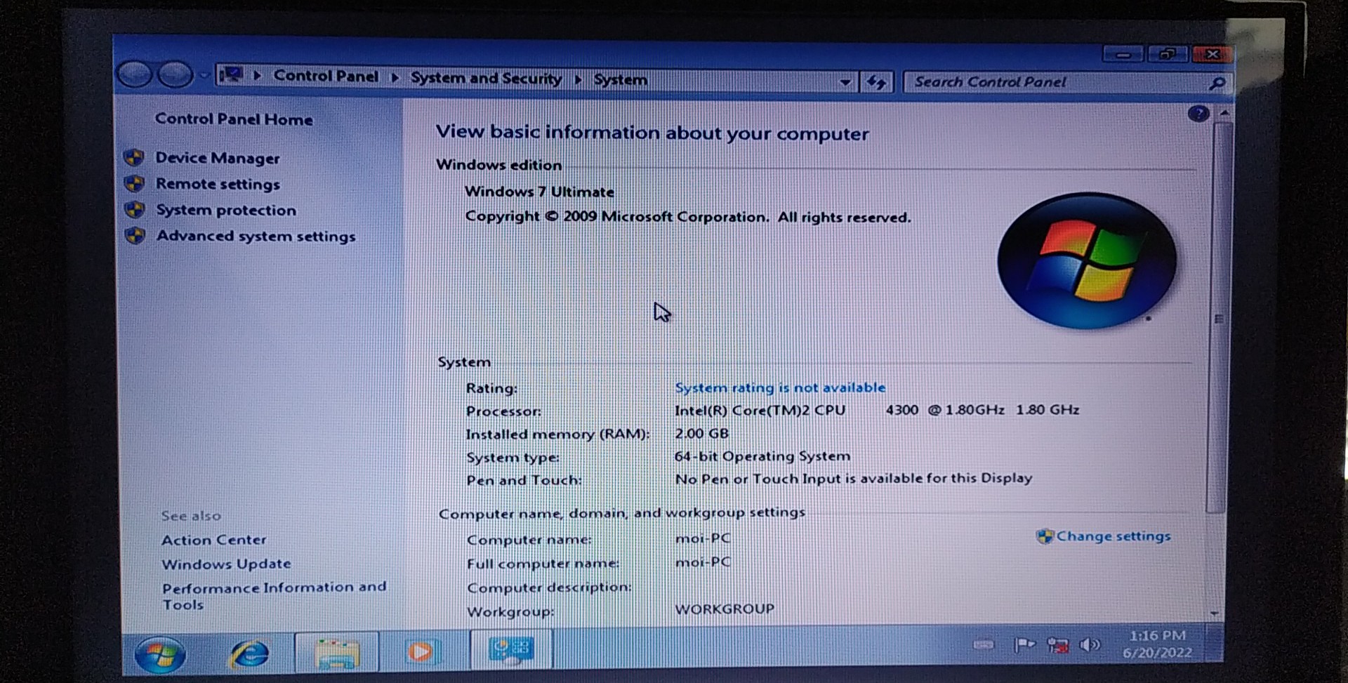This screenshot has width=1348, height=683.
Task: Click the Back navigation arrow
Action: click(134, 74)
